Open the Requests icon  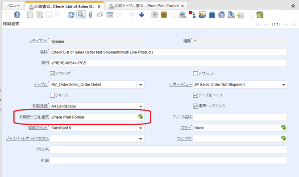[202, 15]
